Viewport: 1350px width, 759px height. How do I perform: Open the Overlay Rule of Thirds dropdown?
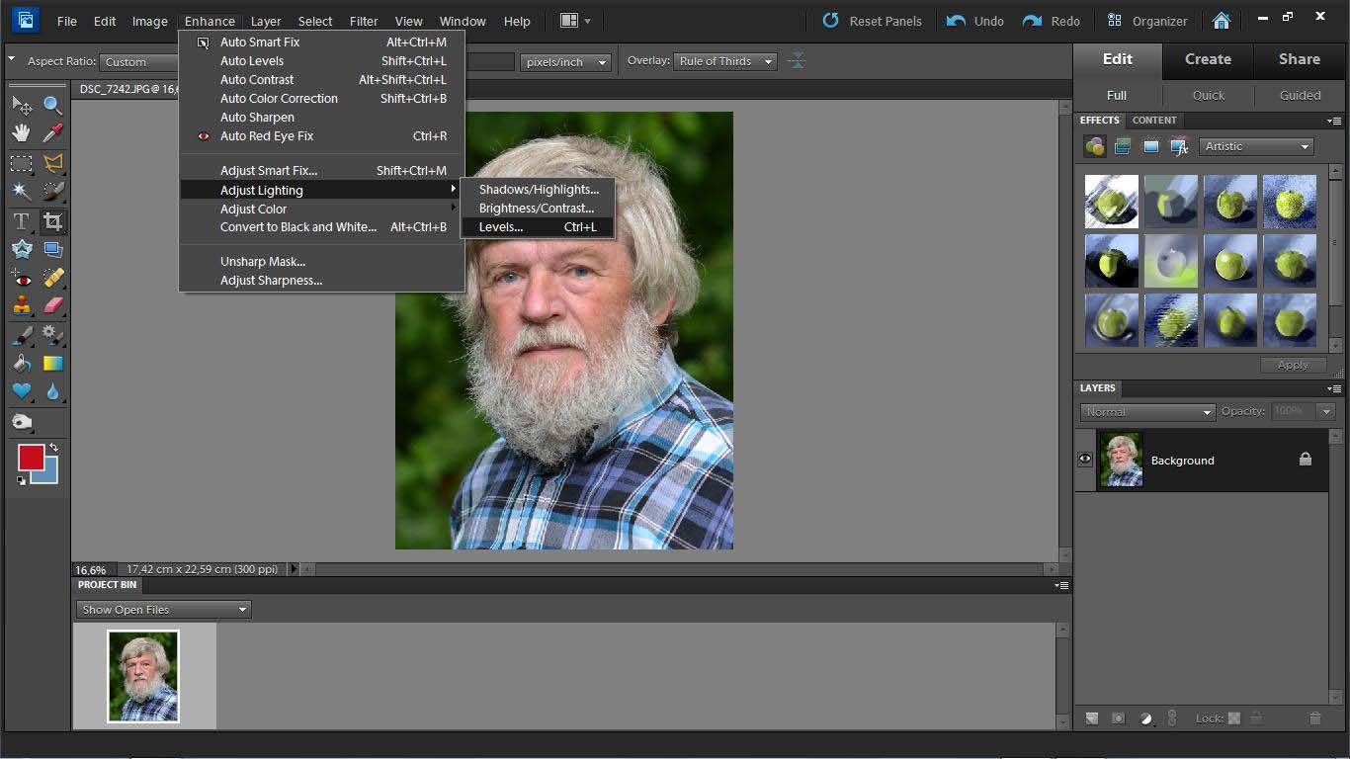[725, 61]
